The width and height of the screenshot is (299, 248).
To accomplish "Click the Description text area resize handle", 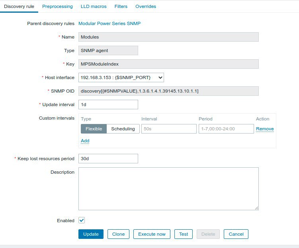I will click(x=257, y=208).
